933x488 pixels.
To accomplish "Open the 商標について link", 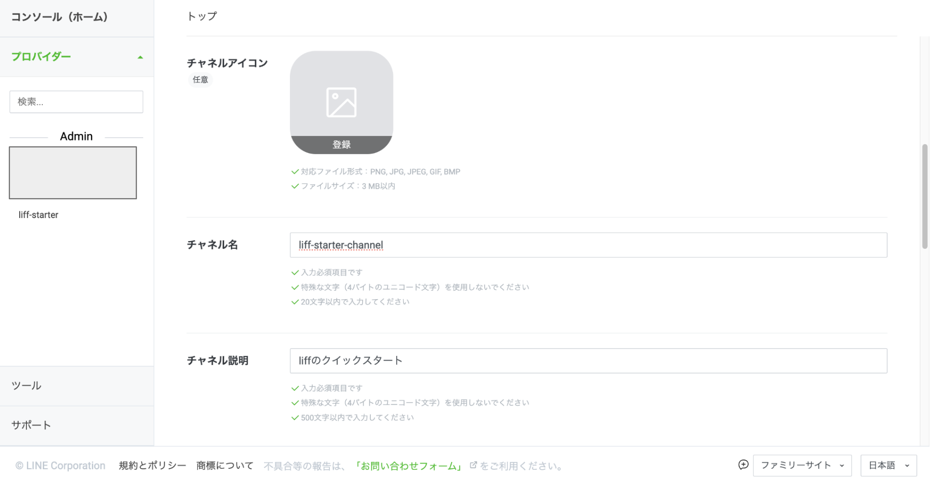I will coord(224,465).
